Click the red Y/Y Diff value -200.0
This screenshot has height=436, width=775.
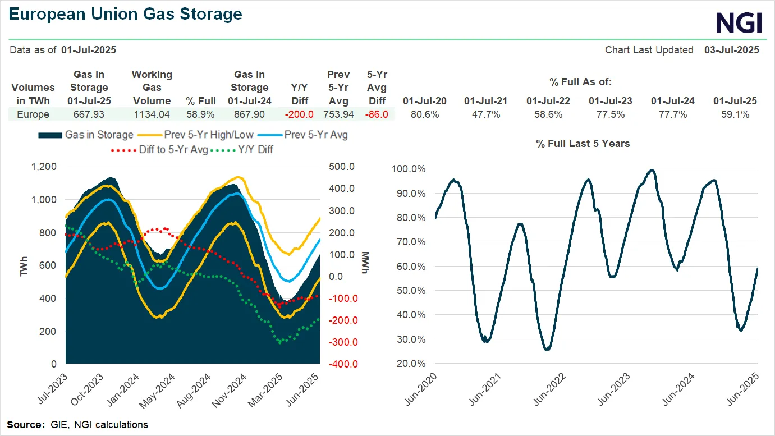click(x=299, y=114)
